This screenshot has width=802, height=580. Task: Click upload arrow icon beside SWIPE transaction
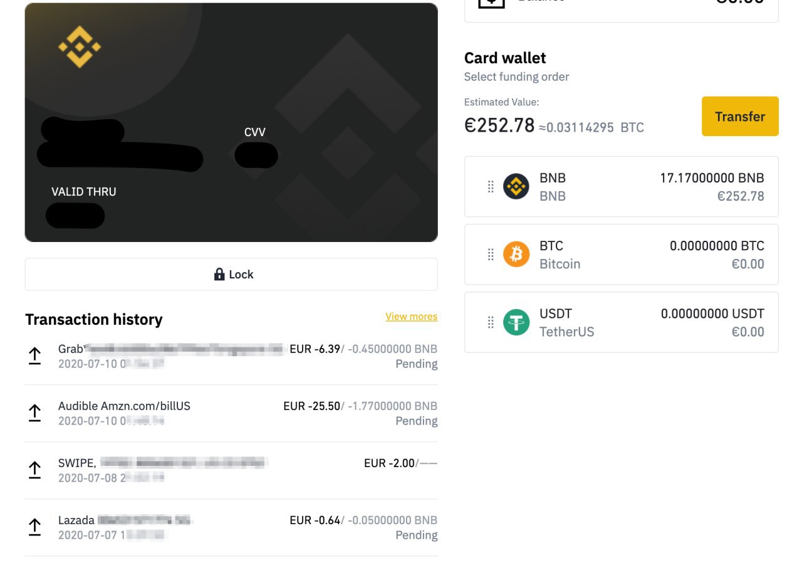coord(35,470)
